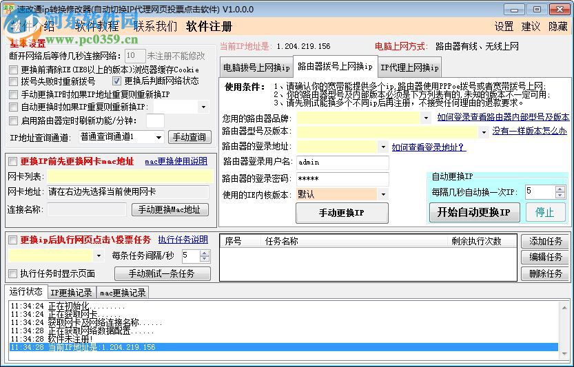Expand the 路由器的登录地址 dropdown
Image resolution: width=574 pixels, height=367 pixels.
[x=383, y=147]
